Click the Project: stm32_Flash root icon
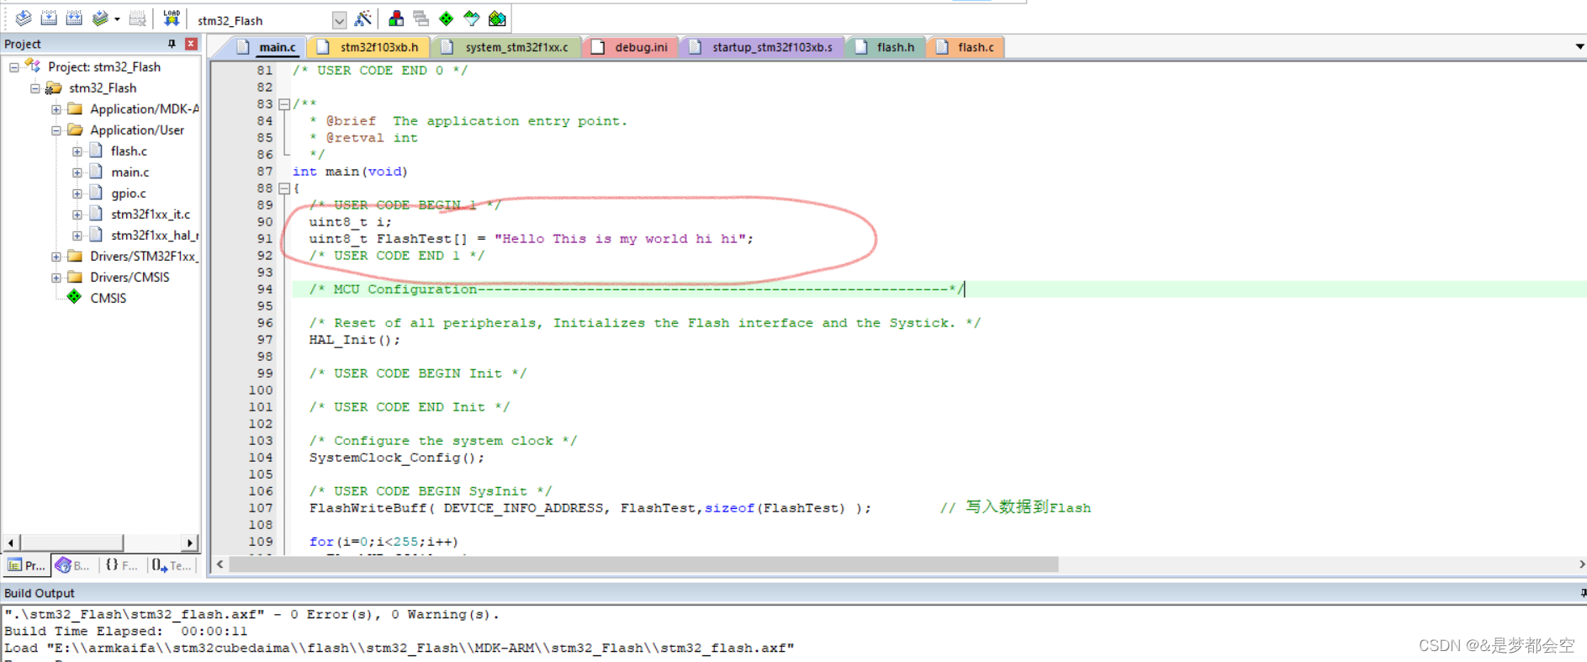Image resolution: width=1587 pixels, height=662 pixels. point(33,66)
